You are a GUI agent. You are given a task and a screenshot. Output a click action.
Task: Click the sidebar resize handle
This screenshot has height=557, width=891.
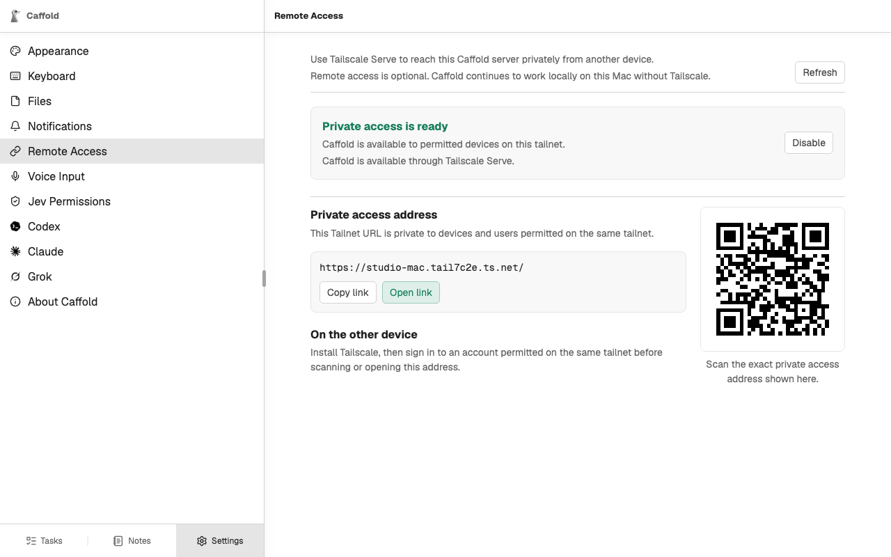coord(264,278)
